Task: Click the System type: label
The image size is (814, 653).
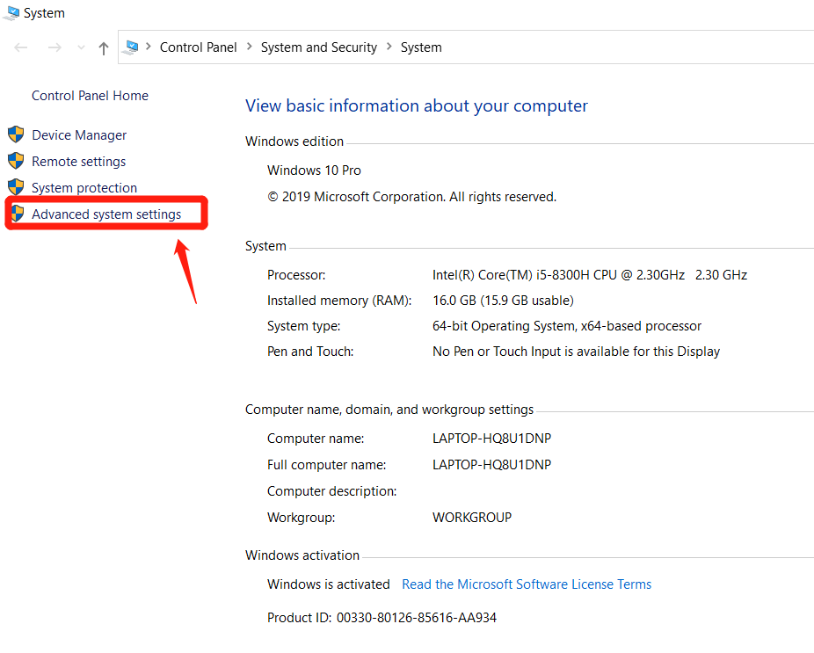Action: [x=303, y=326]
